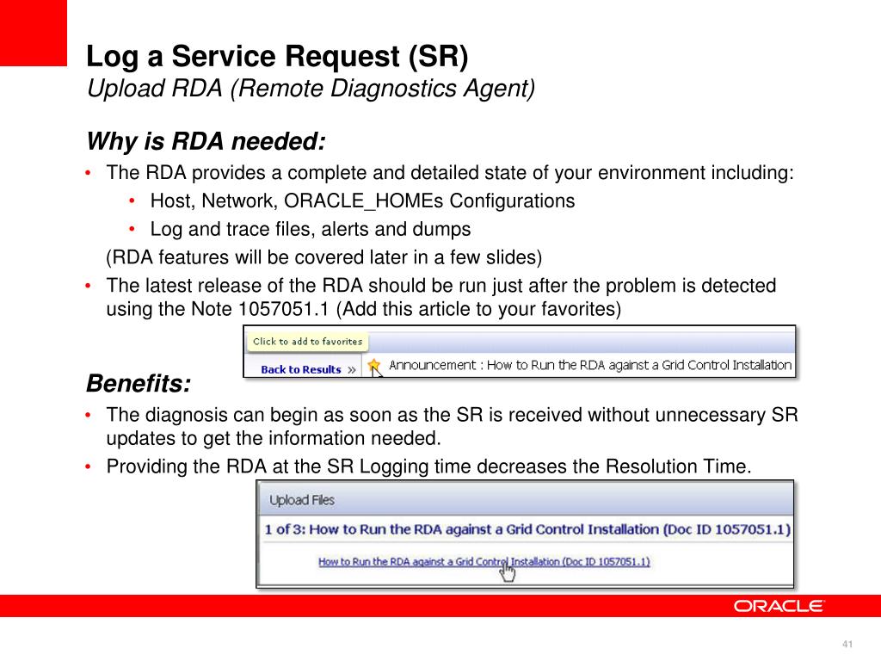Image resolution: width=881 pixels, height=661 pixels.
Task: Click the 'Click to add to favorites' tooltip
Action: pos(307,341)
